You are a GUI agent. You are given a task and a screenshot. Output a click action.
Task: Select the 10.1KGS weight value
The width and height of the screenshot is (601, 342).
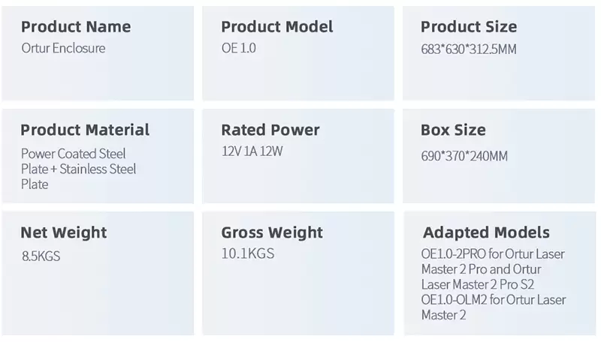(x=247, y=253)
